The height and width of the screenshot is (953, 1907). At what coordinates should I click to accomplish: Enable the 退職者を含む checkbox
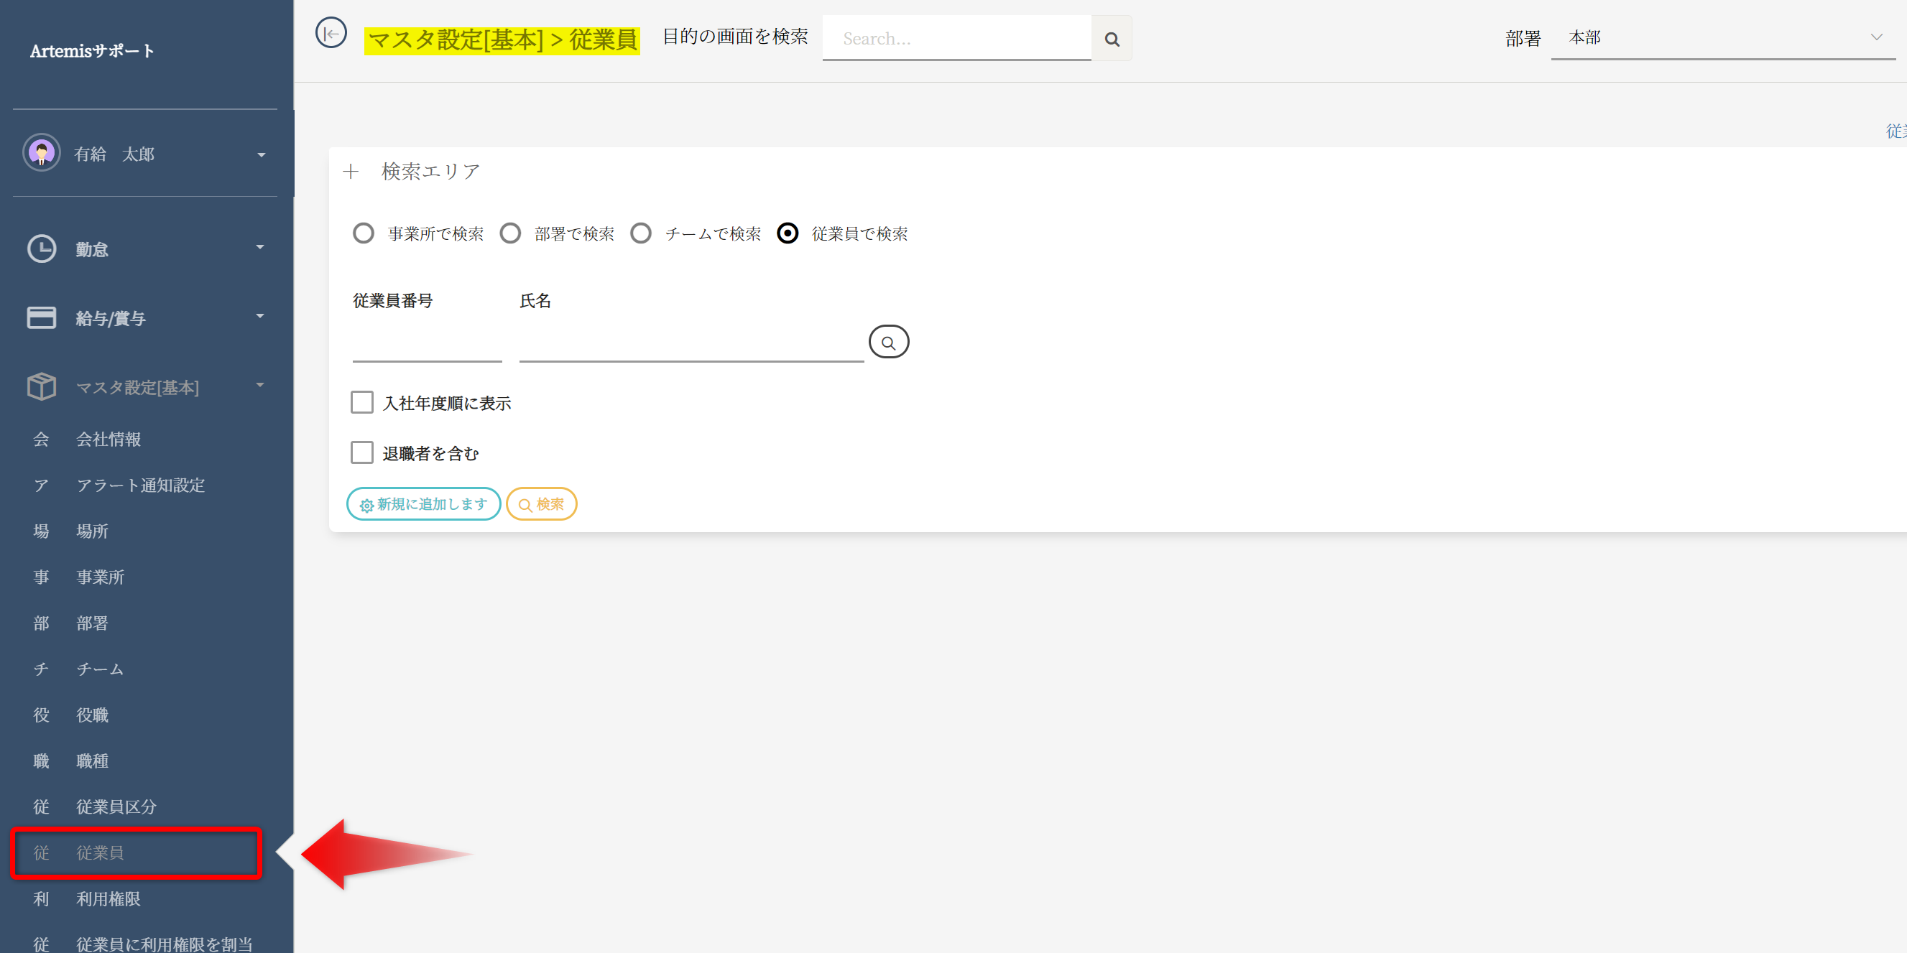point(362,453)
